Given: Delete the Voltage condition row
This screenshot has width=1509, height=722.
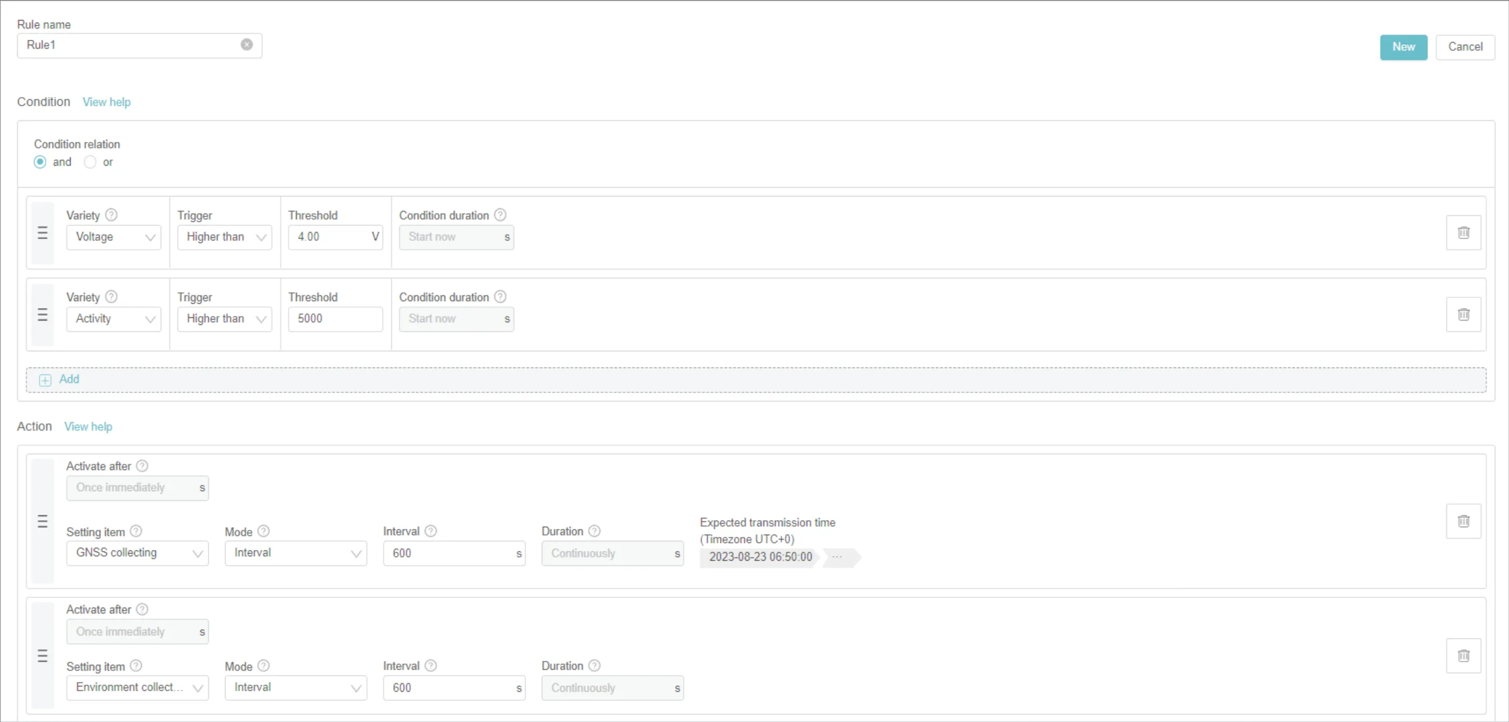Looking at the screenshot, I should pyautogui.click(x=1463, y=233).
